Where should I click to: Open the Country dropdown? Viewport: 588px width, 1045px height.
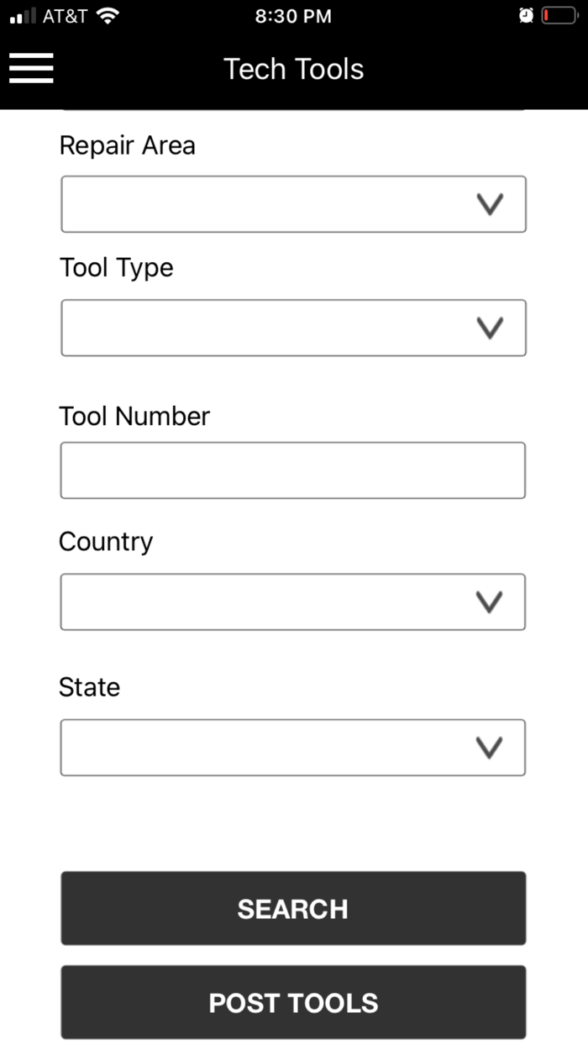[x=293, y=601]
